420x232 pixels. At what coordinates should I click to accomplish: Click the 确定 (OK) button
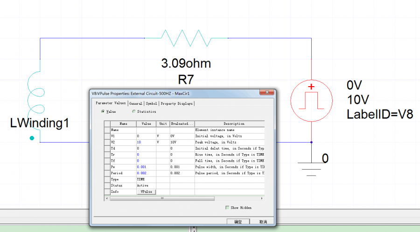coord(238,222)
